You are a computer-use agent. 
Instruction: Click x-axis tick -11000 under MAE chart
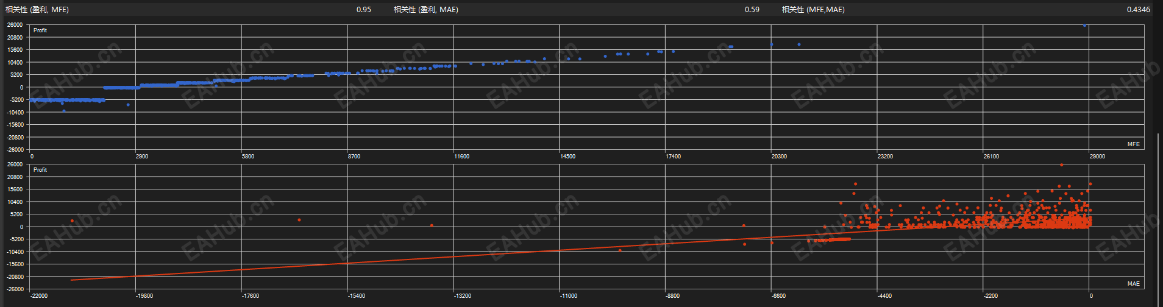[x=569, y=296]
